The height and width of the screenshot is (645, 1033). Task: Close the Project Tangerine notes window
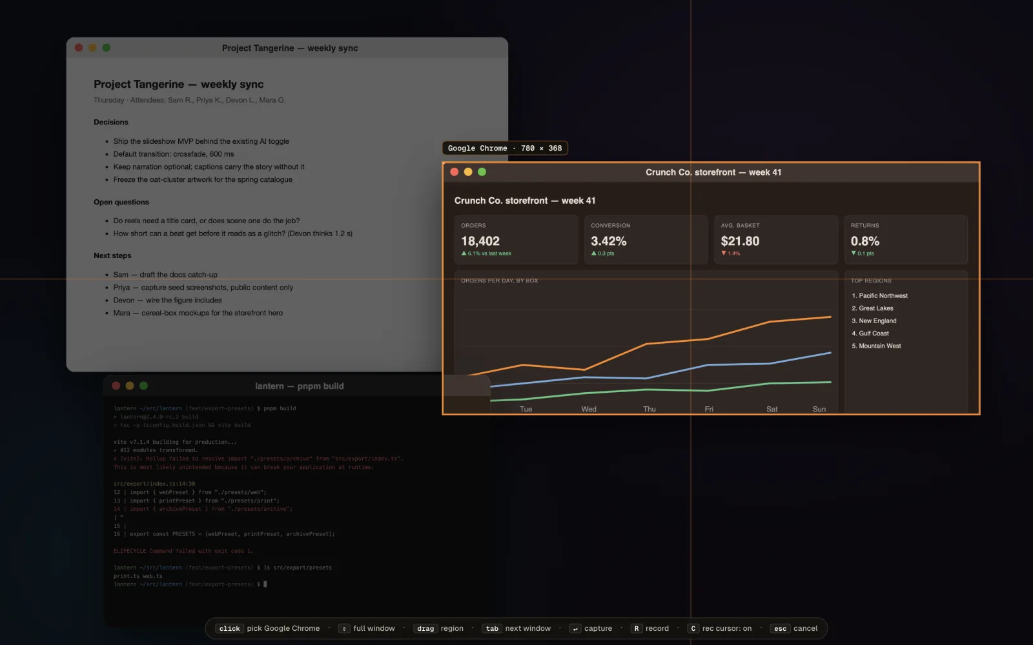(79, 48)
